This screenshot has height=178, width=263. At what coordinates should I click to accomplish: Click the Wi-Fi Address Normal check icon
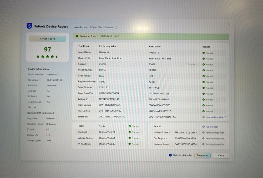click(x=130, y=144)
